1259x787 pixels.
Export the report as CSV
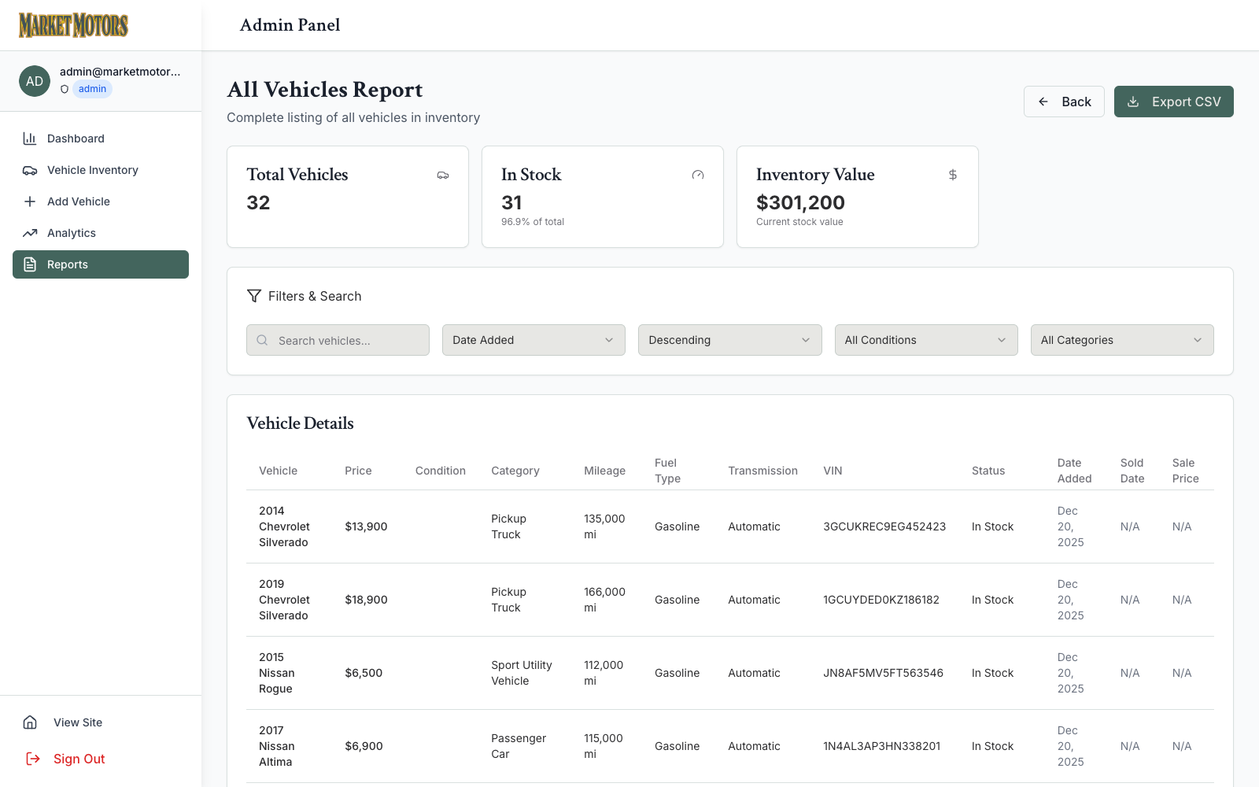tap(1173, 102)
